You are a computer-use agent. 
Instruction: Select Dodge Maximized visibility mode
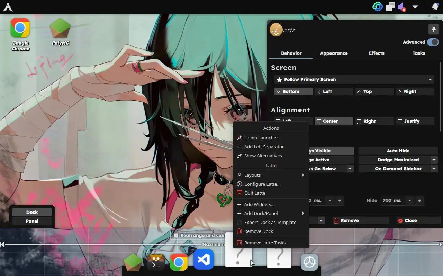click(x=394, y=160)
